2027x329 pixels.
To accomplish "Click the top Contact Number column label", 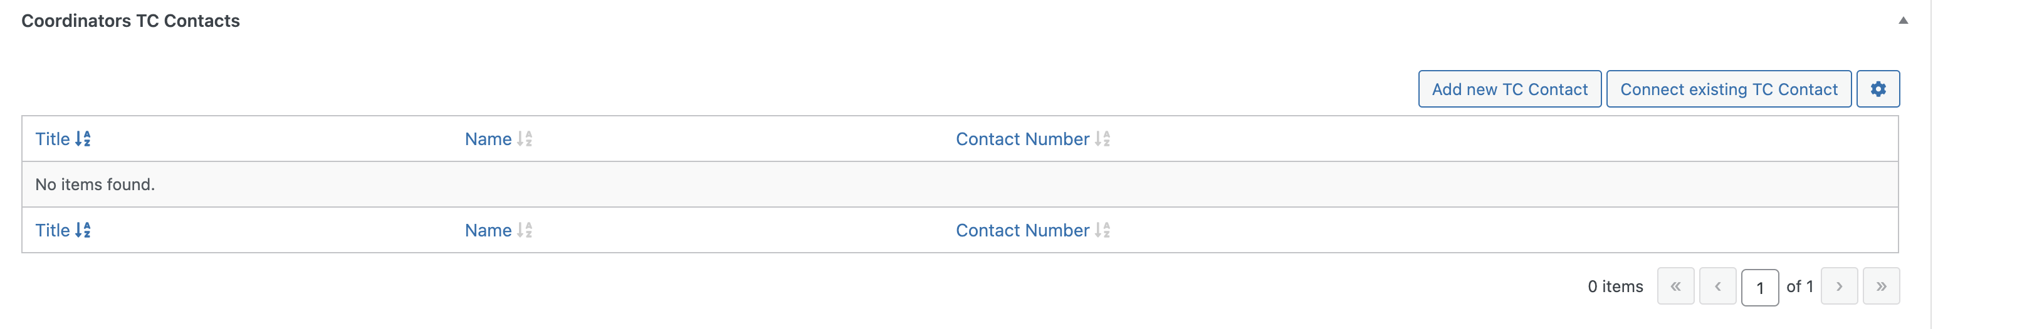I will click(1022, 139).
